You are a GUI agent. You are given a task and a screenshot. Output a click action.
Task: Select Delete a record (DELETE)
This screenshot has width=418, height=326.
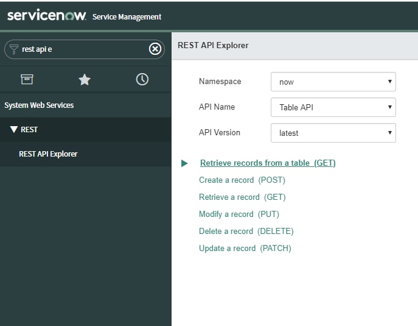click(246, 231)
